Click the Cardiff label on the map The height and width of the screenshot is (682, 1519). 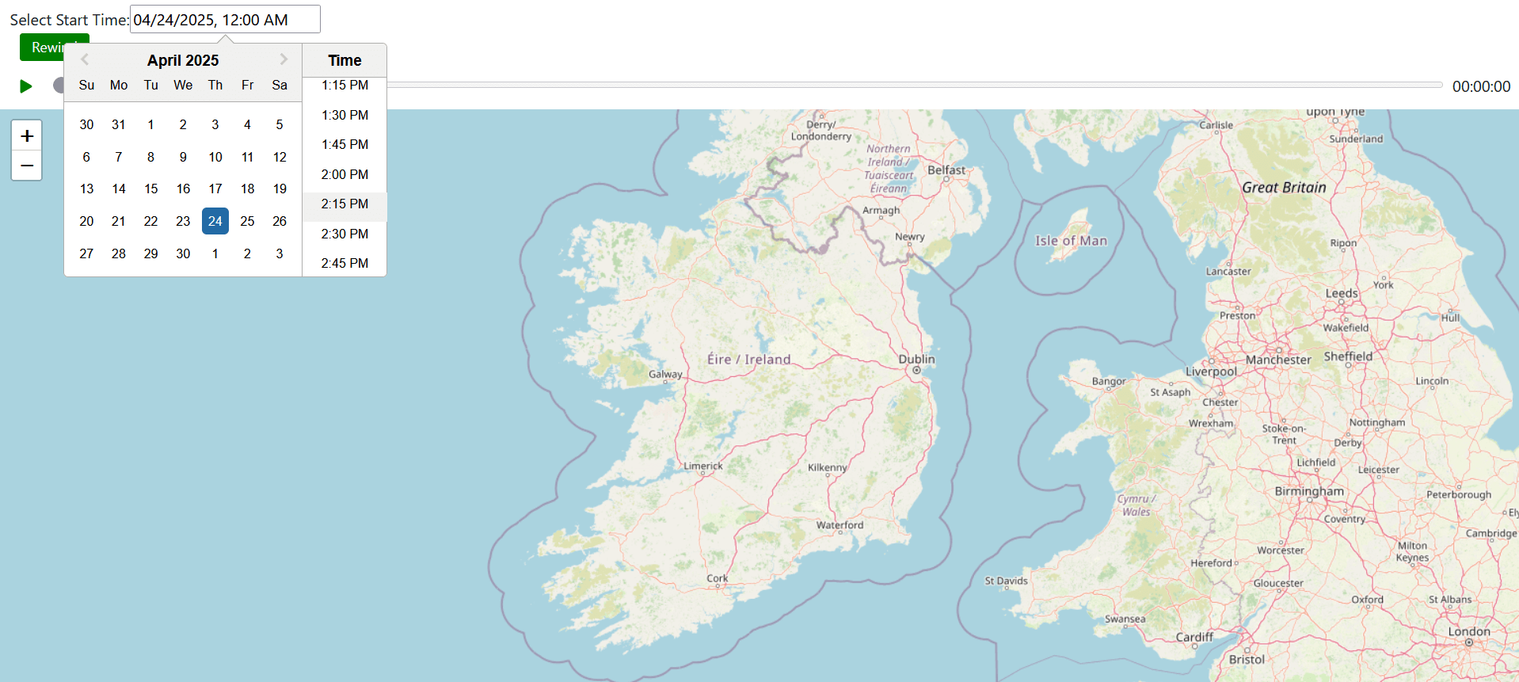(x=1194, y=637)
